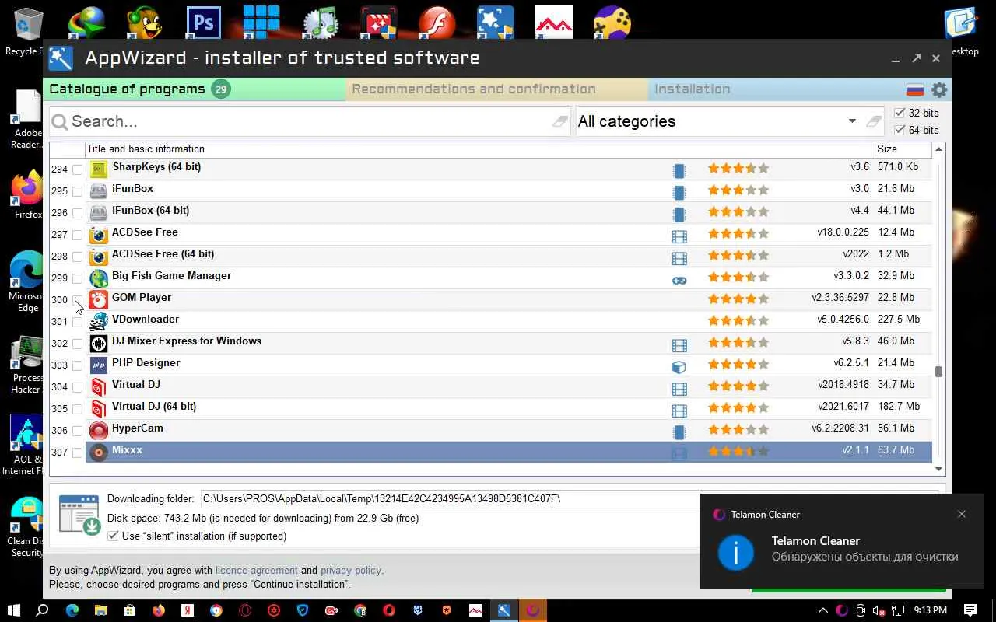Toggle the 32 bits checkbox
This screenshot has width=996, height=622.
[900, 113]
